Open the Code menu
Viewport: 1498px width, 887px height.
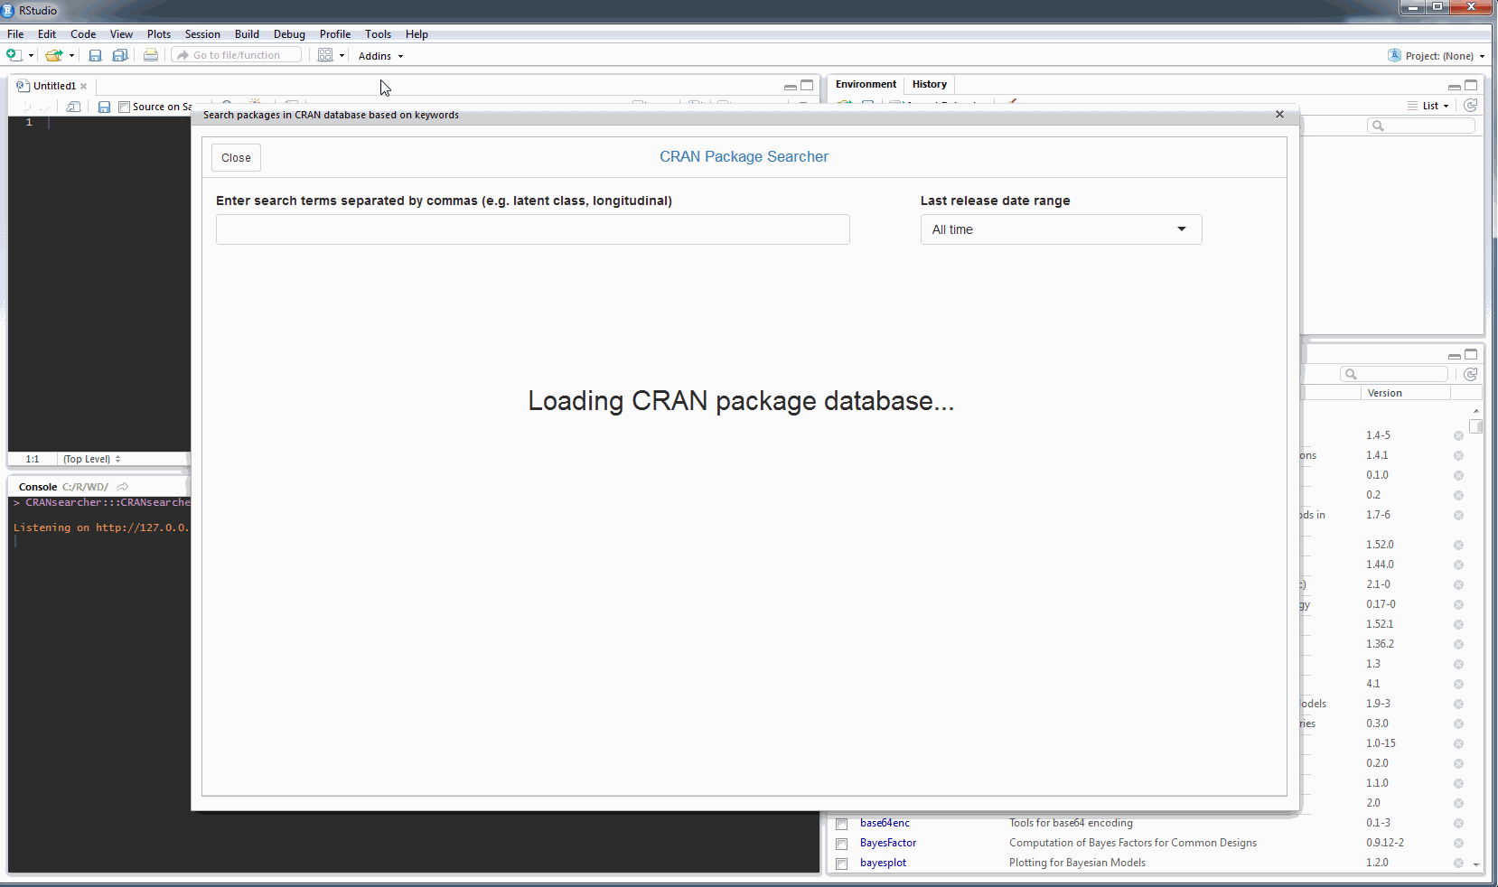click(83, 34)
